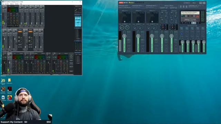Viewport: 221px width, 124px height.
Task: Toggle A1 routing on Hardware Input 3
Action: point(156,32)
